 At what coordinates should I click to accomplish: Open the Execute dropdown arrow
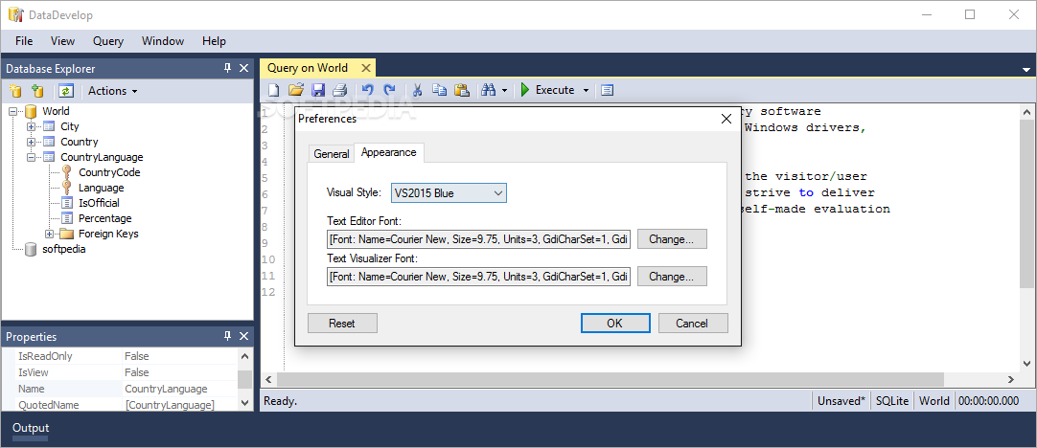pyautogui.click(x=586, y=91)
